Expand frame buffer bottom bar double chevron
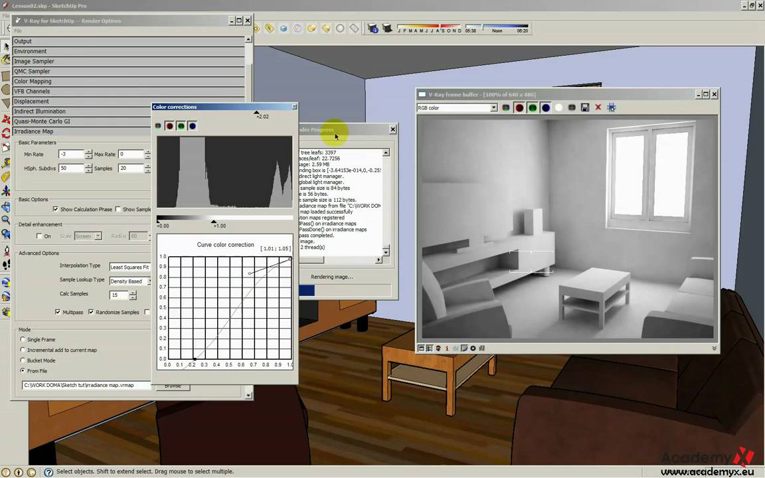Image resolution: width=765 pixels, height=478 pixels. click(x=715, y=349)
